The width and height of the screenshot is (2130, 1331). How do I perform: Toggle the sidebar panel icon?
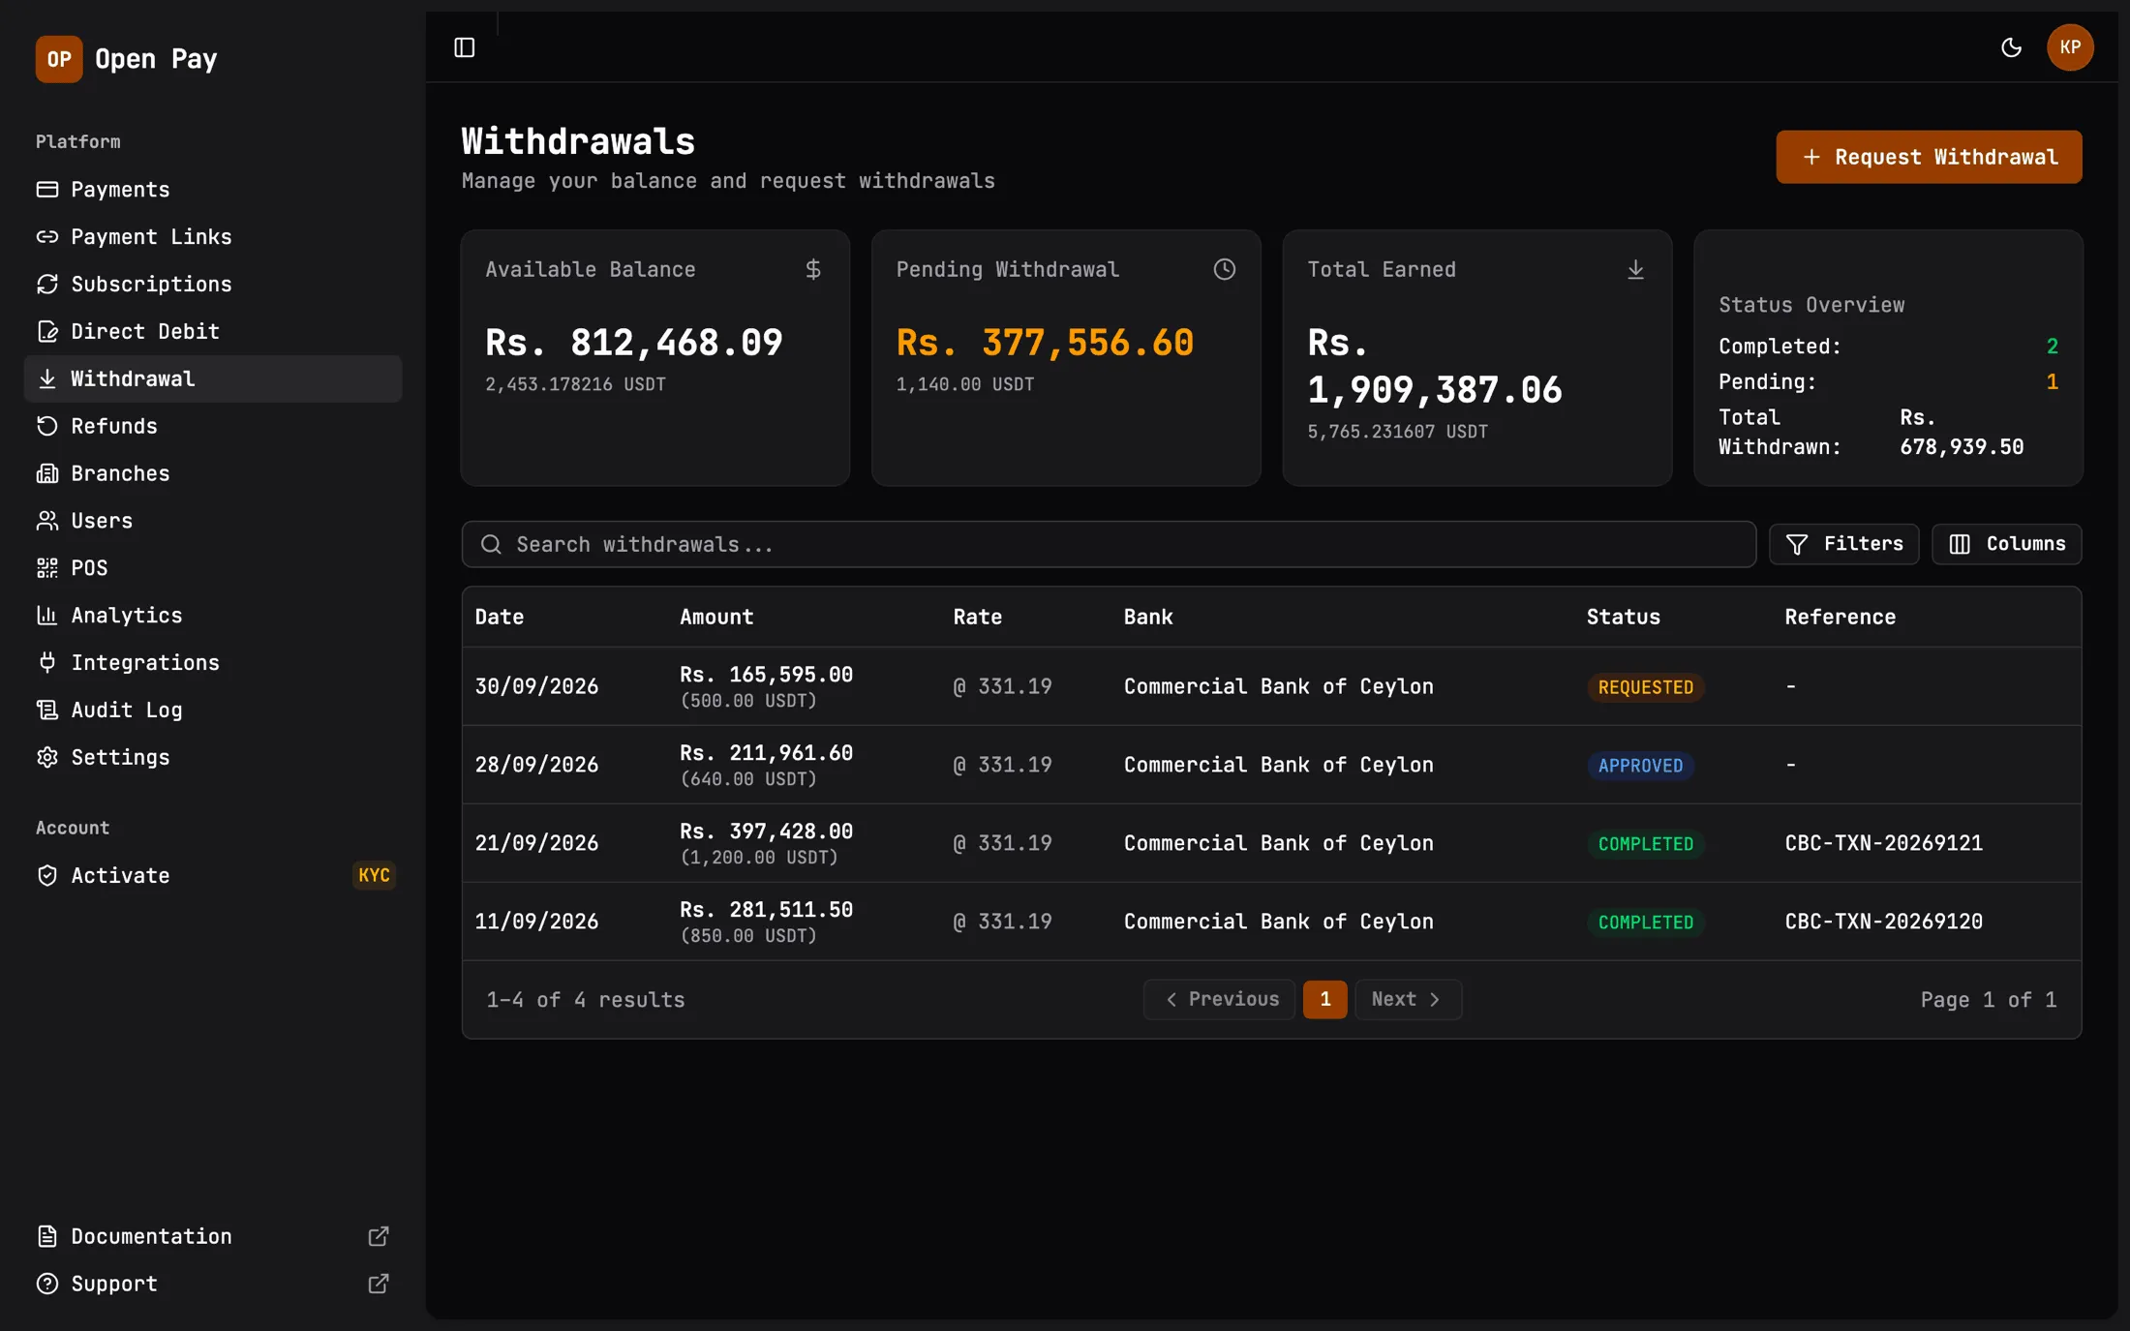[465, 47]
